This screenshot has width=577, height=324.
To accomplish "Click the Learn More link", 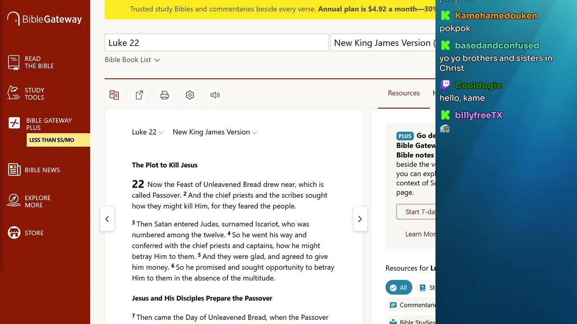I will click(x=420, y=234).
